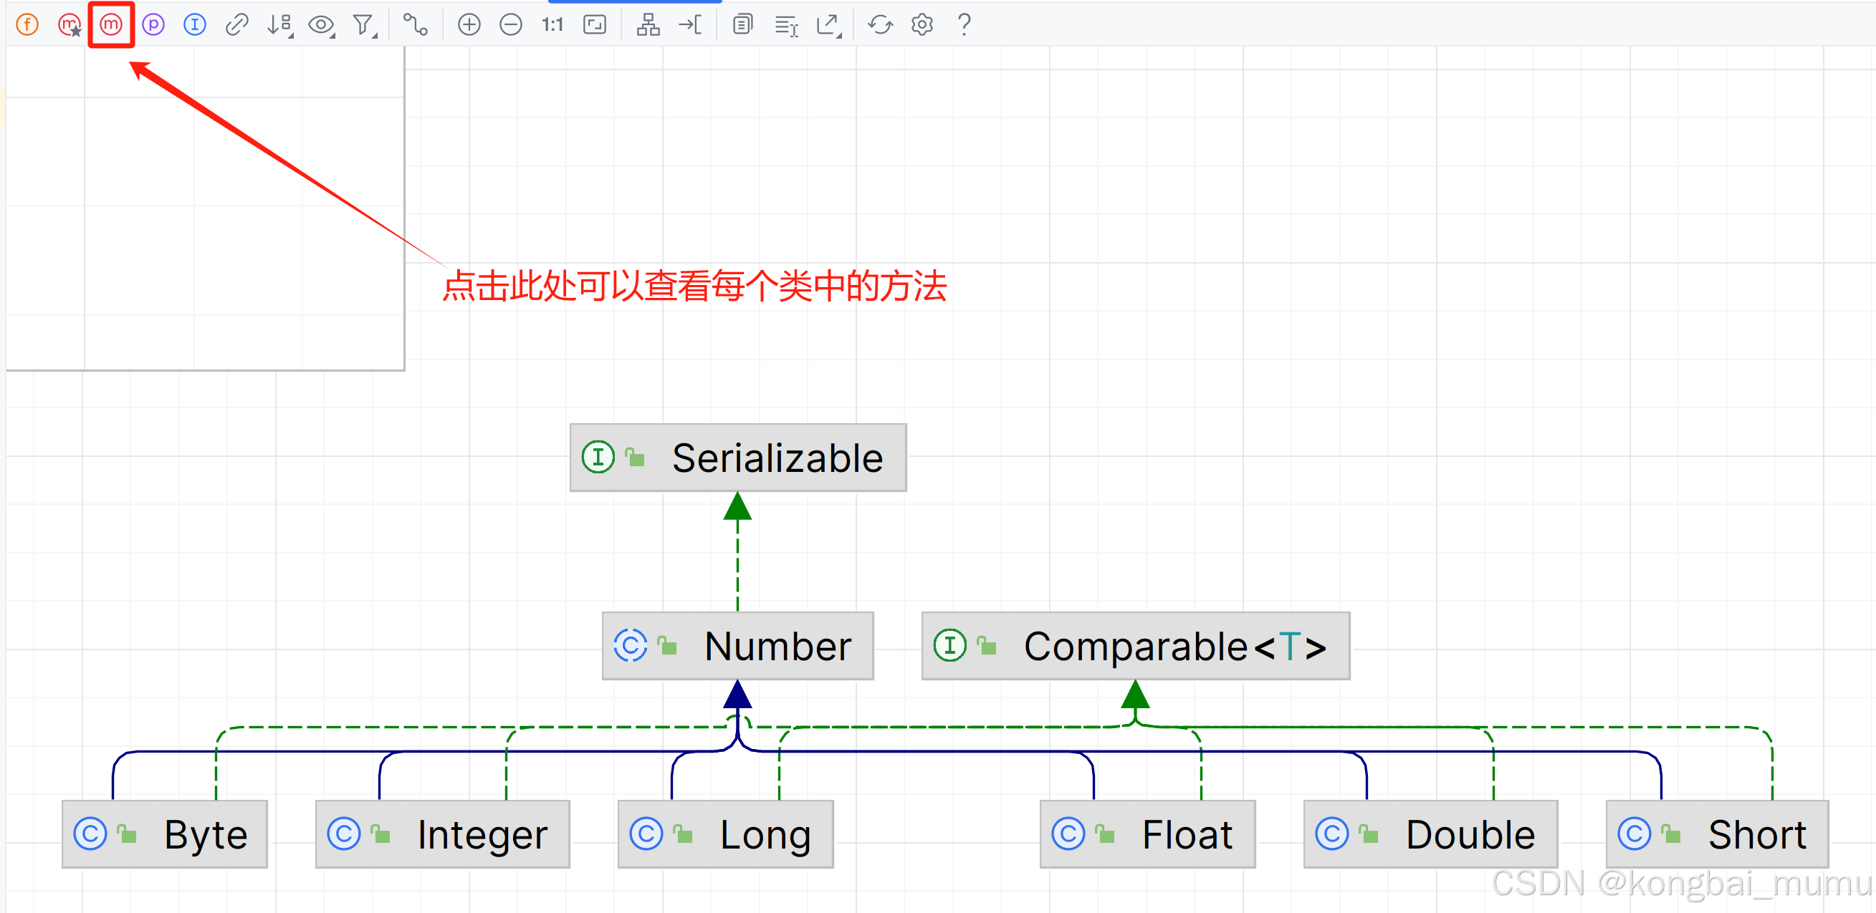Toggle properties visibility with the p icon
1876x913 pixels.
153,24
